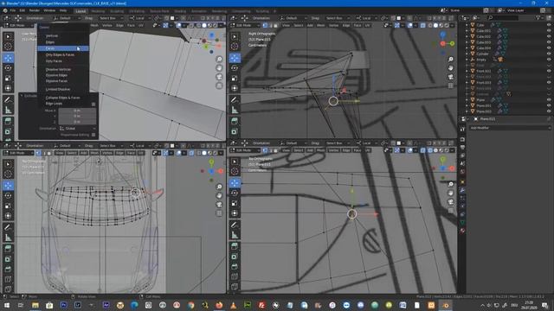Screen dimensions: 554x311
Task: Click the Move X value field
Action: tap(77, 111)
